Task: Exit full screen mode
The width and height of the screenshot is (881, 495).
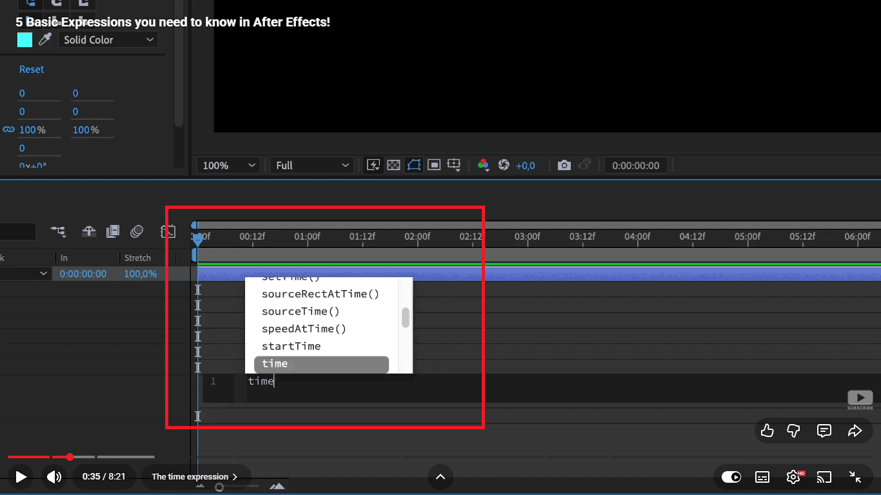Action: 855,477
